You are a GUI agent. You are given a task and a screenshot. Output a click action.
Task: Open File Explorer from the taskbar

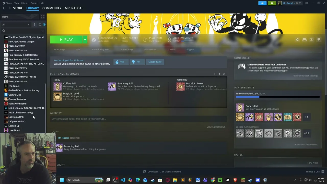click(175, 180)
